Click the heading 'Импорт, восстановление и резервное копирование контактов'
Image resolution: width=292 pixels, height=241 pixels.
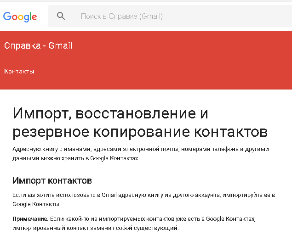[140, 123]
